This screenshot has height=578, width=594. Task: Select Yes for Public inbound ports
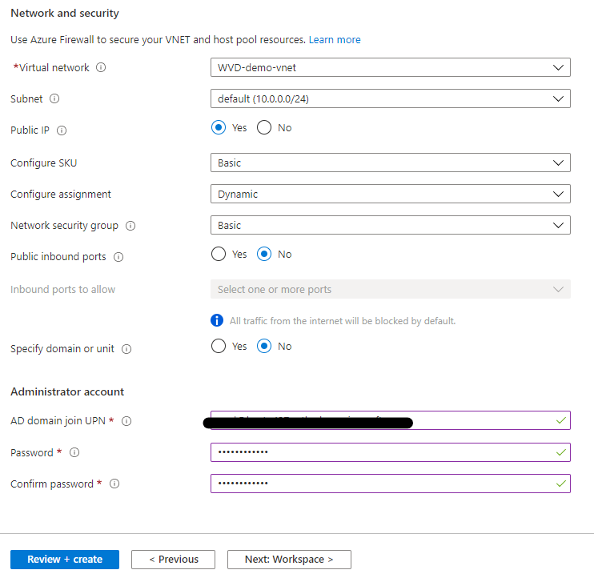[x=219, y=254]
